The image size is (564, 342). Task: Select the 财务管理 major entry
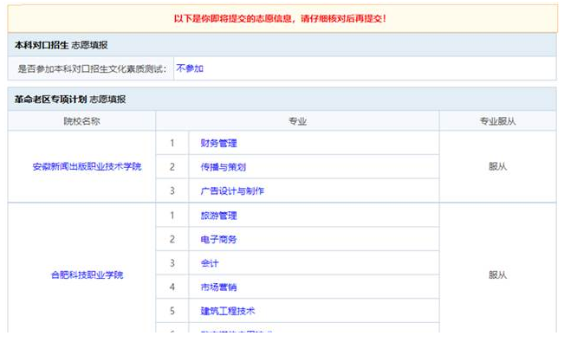point(218,143)
